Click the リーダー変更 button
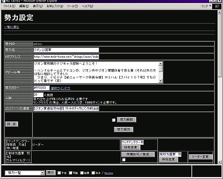Viewport: 223px width, 179px height. 200,157
